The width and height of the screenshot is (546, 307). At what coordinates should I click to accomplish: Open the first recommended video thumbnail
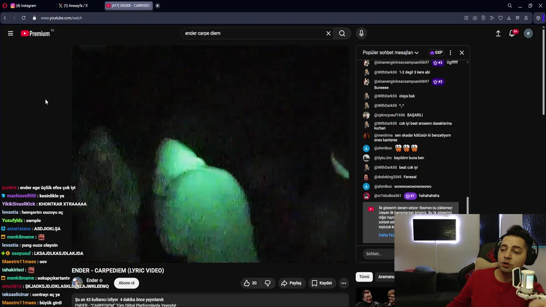tap(375, 298)
